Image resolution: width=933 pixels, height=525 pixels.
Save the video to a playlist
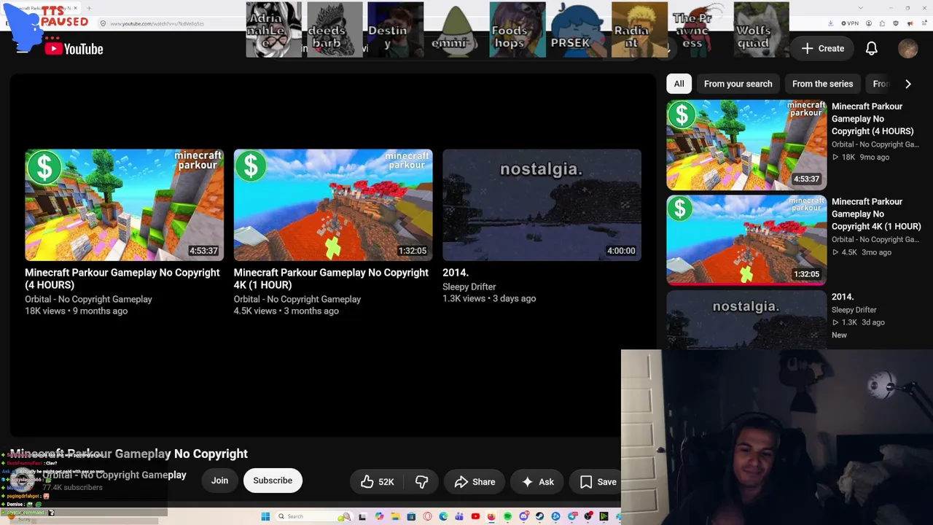coord(598,481)
